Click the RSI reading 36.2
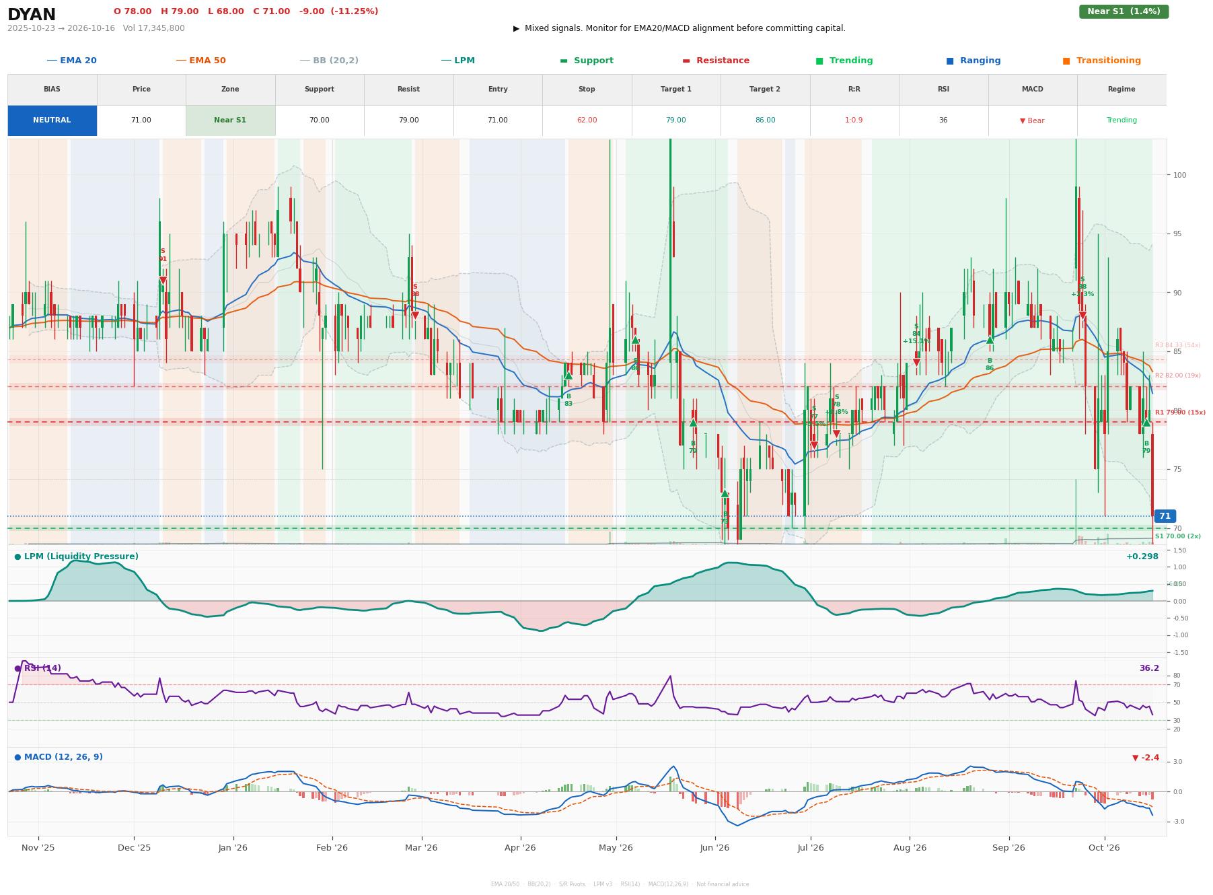Screen dimensions: 1213x895 tap(1149, 668)
